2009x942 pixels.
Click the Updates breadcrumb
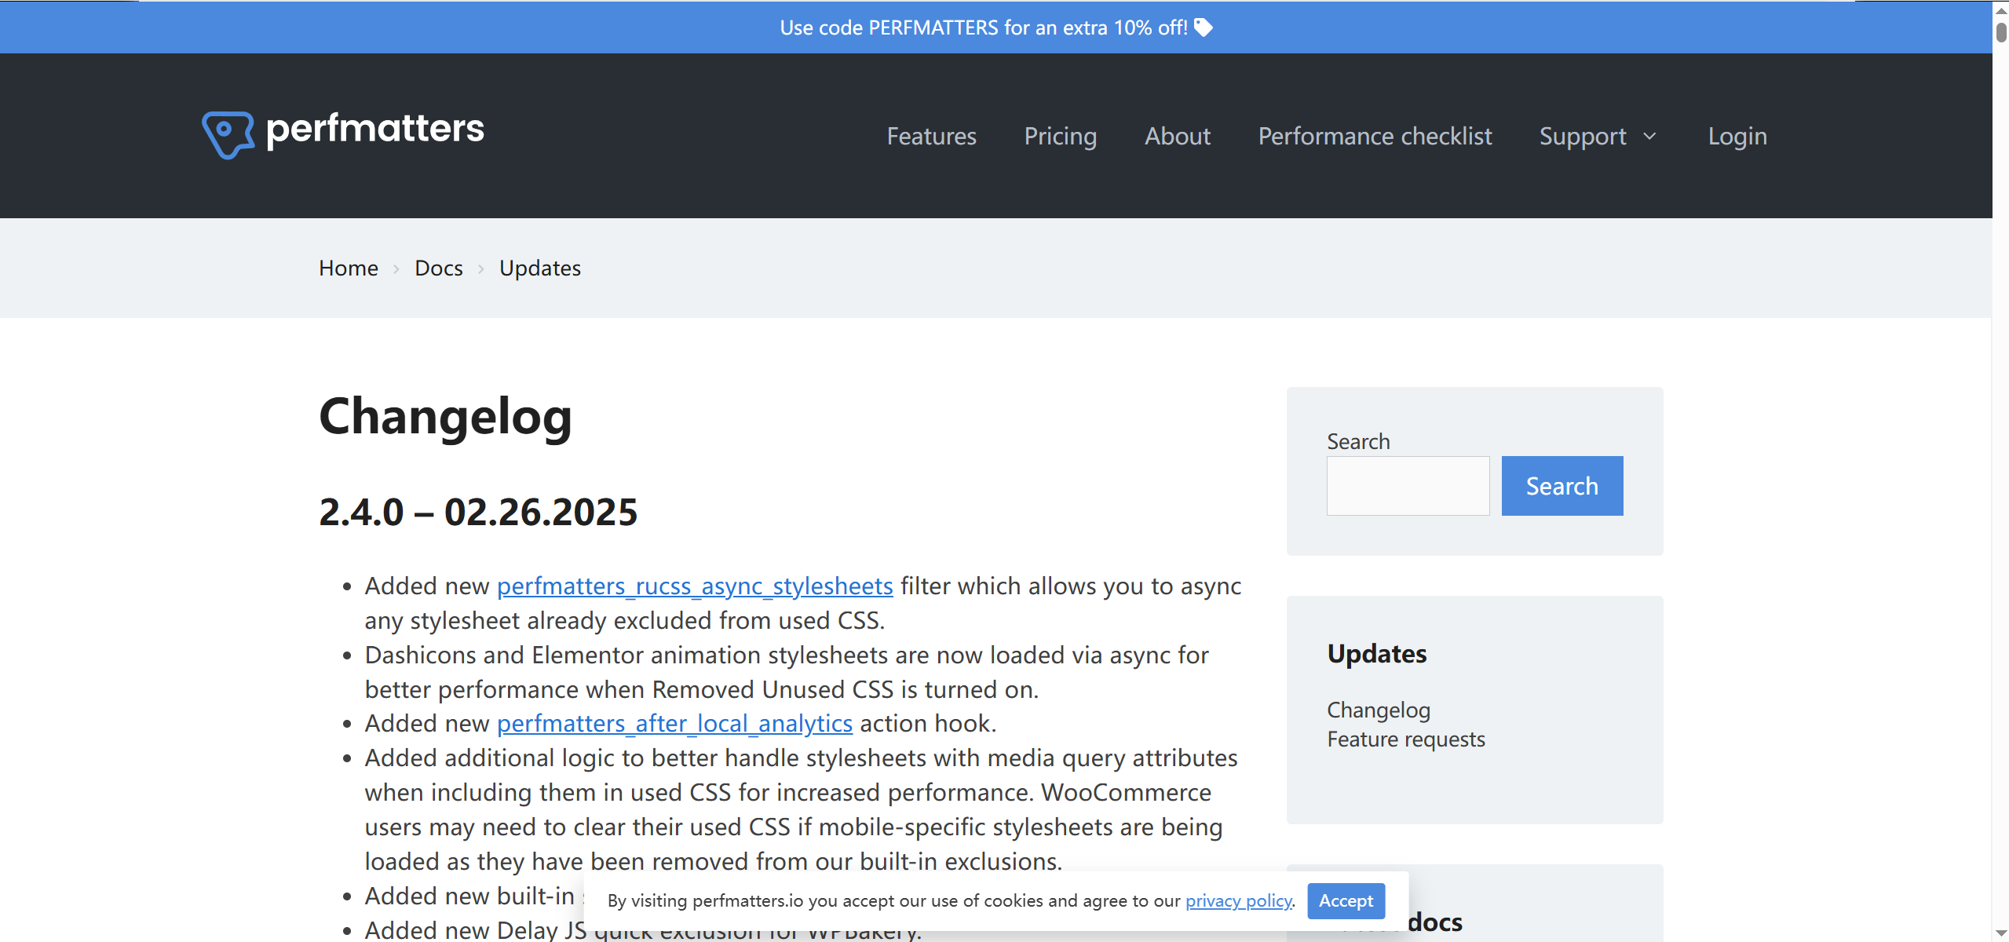tap(539, 268)
